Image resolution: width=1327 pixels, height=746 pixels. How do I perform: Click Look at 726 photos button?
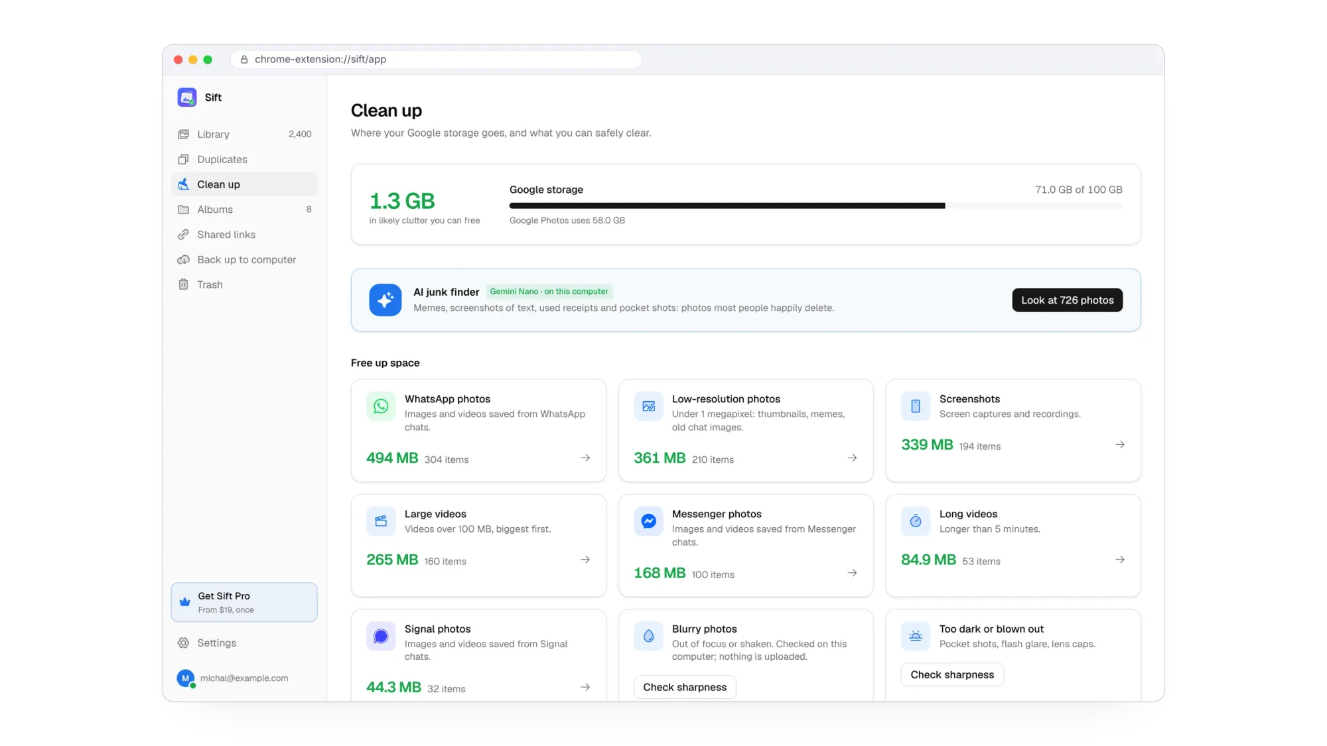(1068, 300)
